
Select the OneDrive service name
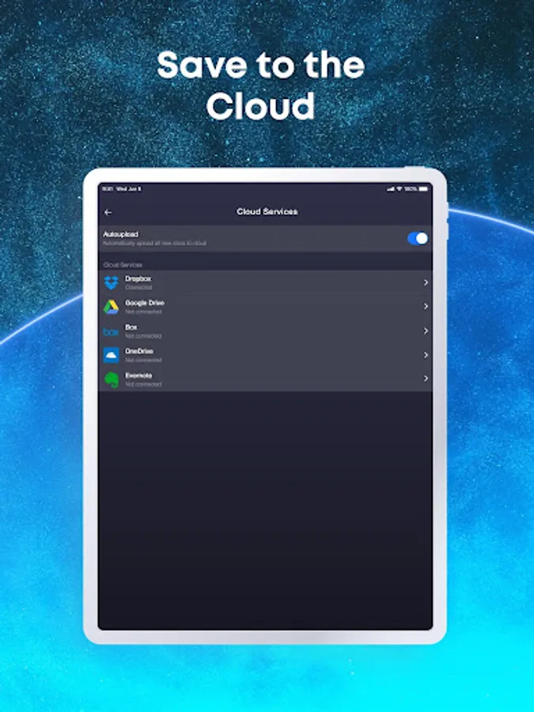[x=139, y=351]
